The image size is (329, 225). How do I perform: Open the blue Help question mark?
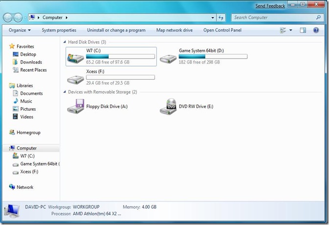[316, 30]
